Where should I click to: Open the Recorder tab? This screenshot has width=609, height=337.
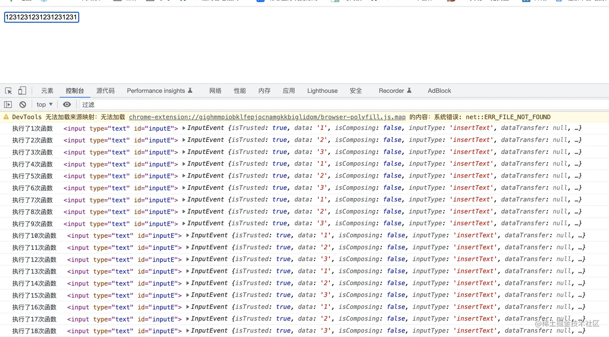[395, 91]
